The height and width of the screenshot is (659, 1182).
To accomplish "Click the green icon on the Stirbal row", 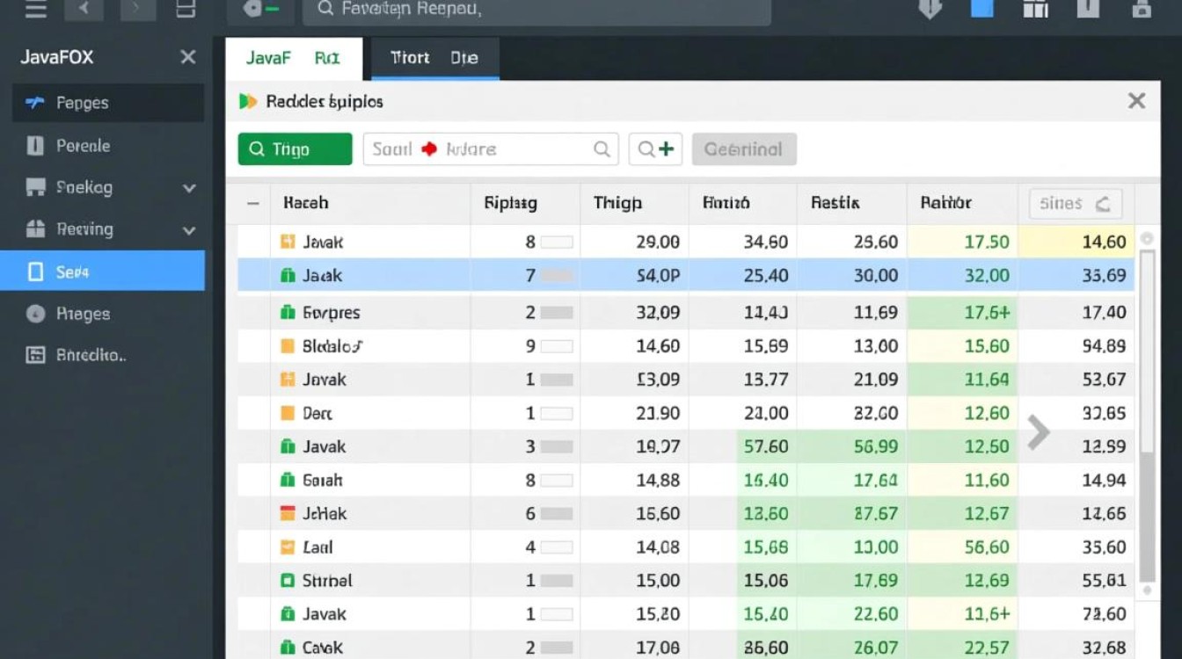I will coord(287,581).
